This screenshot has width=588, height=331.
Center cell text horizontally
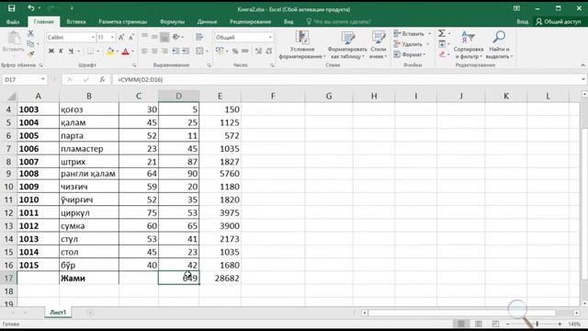click(x=154, y=51)
